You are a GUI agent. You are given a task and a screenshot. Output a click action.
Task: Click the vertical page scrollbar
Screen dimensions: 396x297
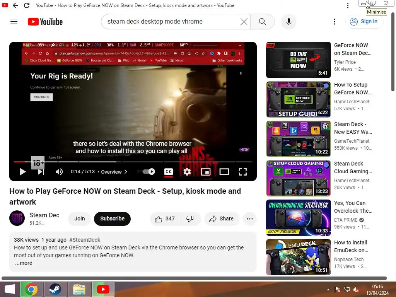(393, 52)
